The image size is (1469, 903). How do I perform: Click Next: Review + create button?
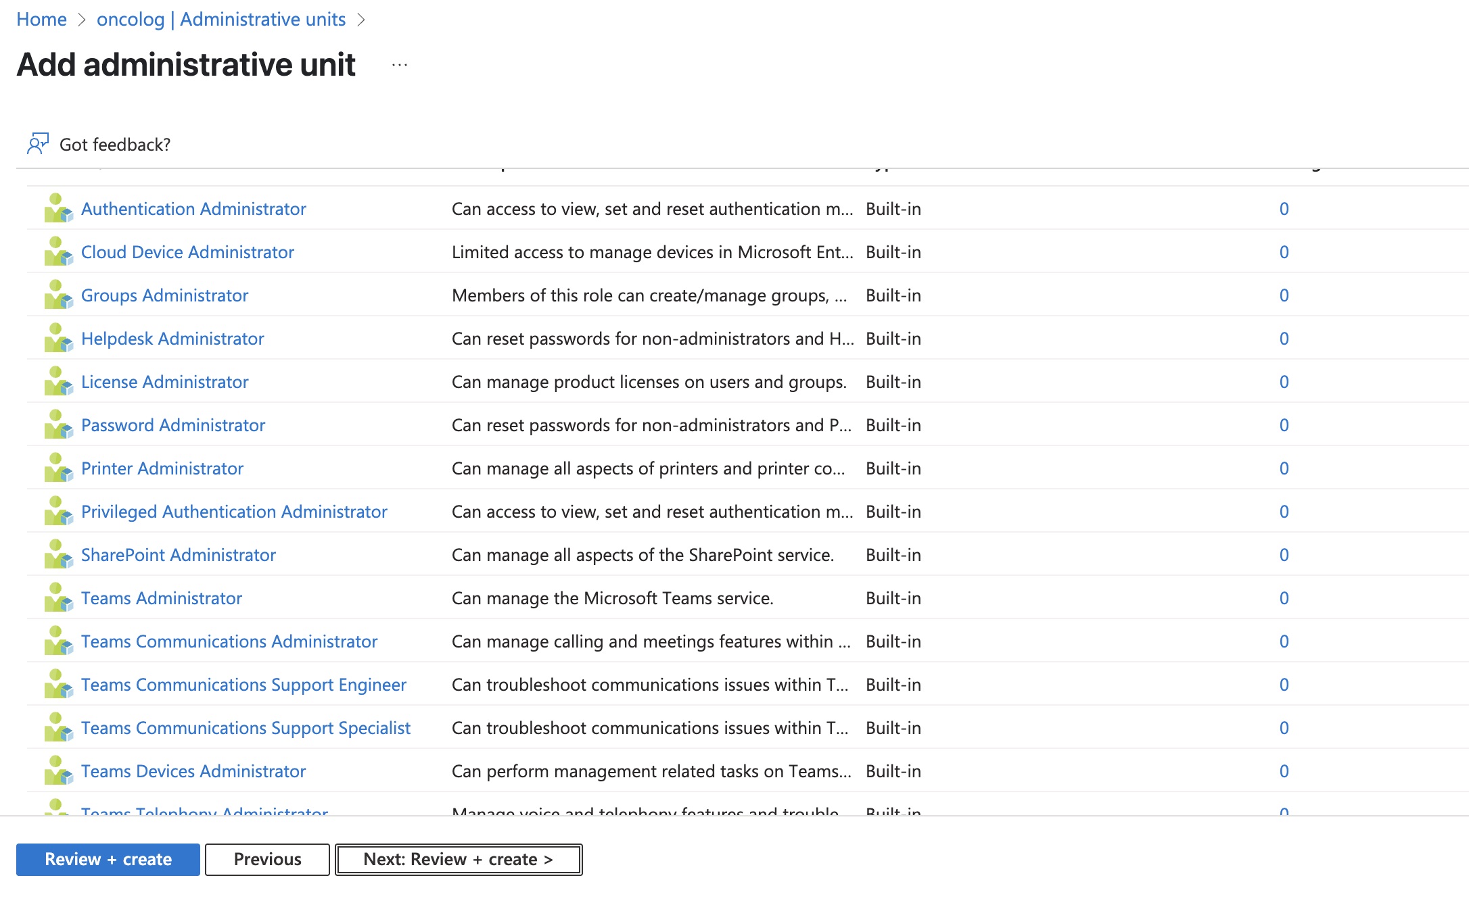(x=459, y=859)
